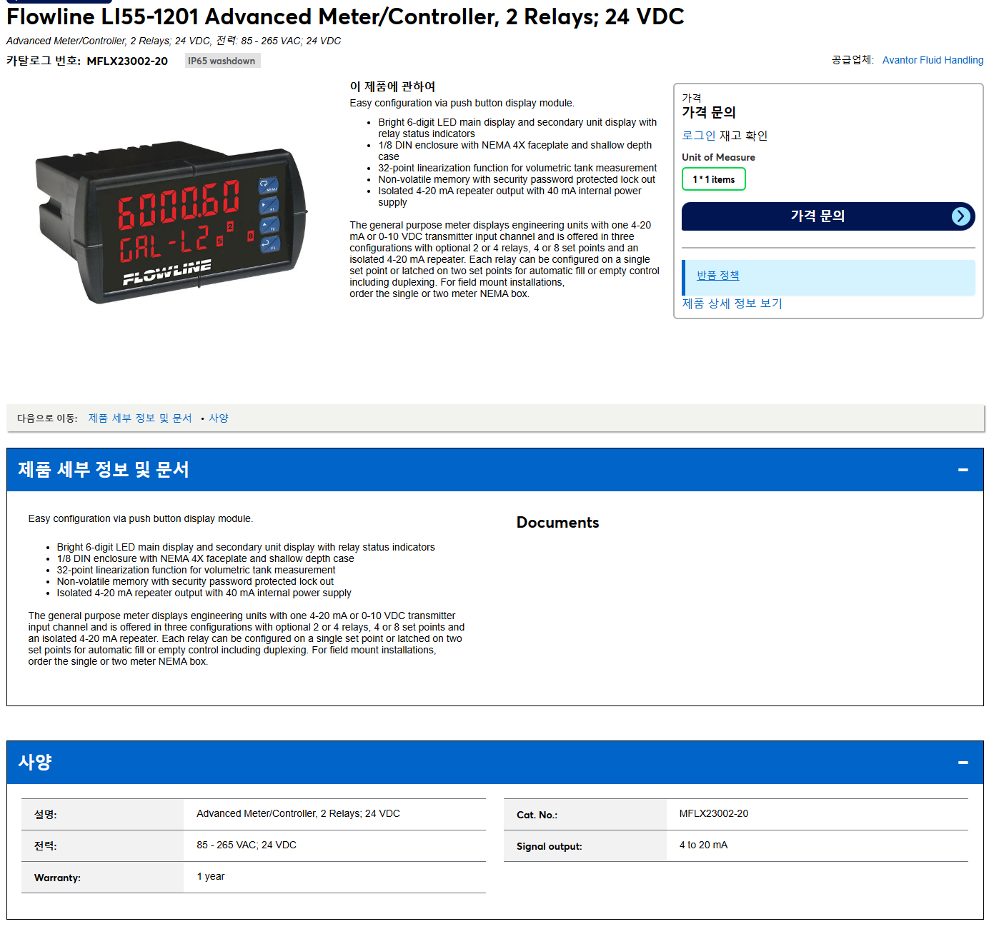
Task: Click the MFLX23002-20 Cat. No. table value
Action: (714, 813)
